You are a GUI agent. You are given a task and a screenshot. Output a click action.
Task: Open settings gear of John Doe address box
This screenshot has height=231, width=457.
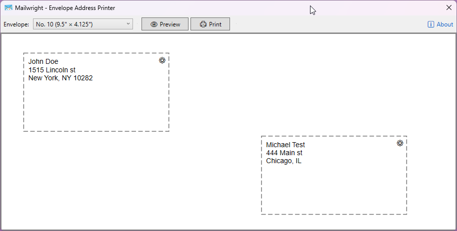(162, 60)
